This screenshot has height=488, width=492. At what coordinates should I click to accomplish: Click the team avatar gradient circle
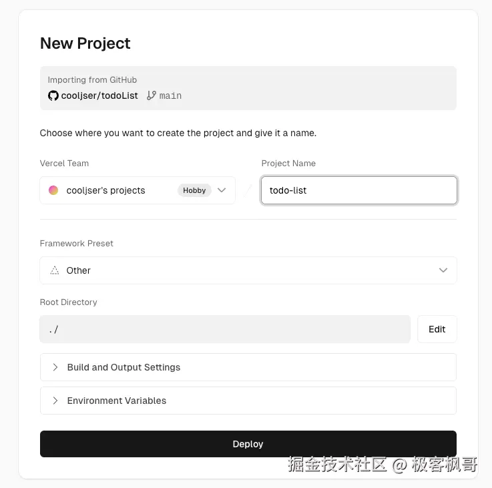[x=53, y=190]
